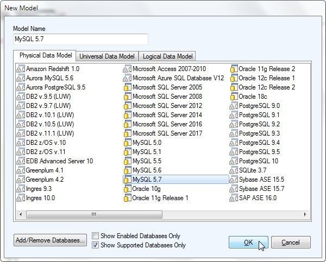
Task: Click the Microsoft SQL Server 2012 icon
Action: [x=127, y=106]
